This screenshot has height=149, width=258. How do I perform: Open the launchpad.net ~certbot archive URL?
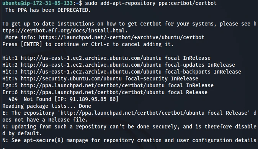click(x=122, y=37)
